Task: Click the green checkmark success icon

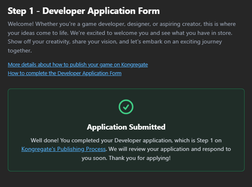Action: [126, 107]
